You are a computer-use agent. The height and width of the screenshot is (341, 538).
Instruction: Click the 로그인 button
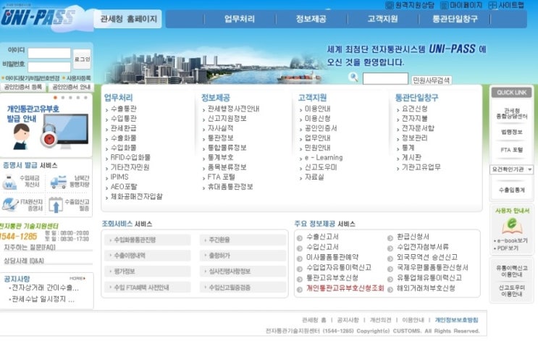tap(83, 59)
